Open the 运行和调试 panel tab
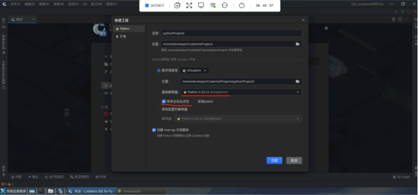418x195 pixels. coord(54,177)
